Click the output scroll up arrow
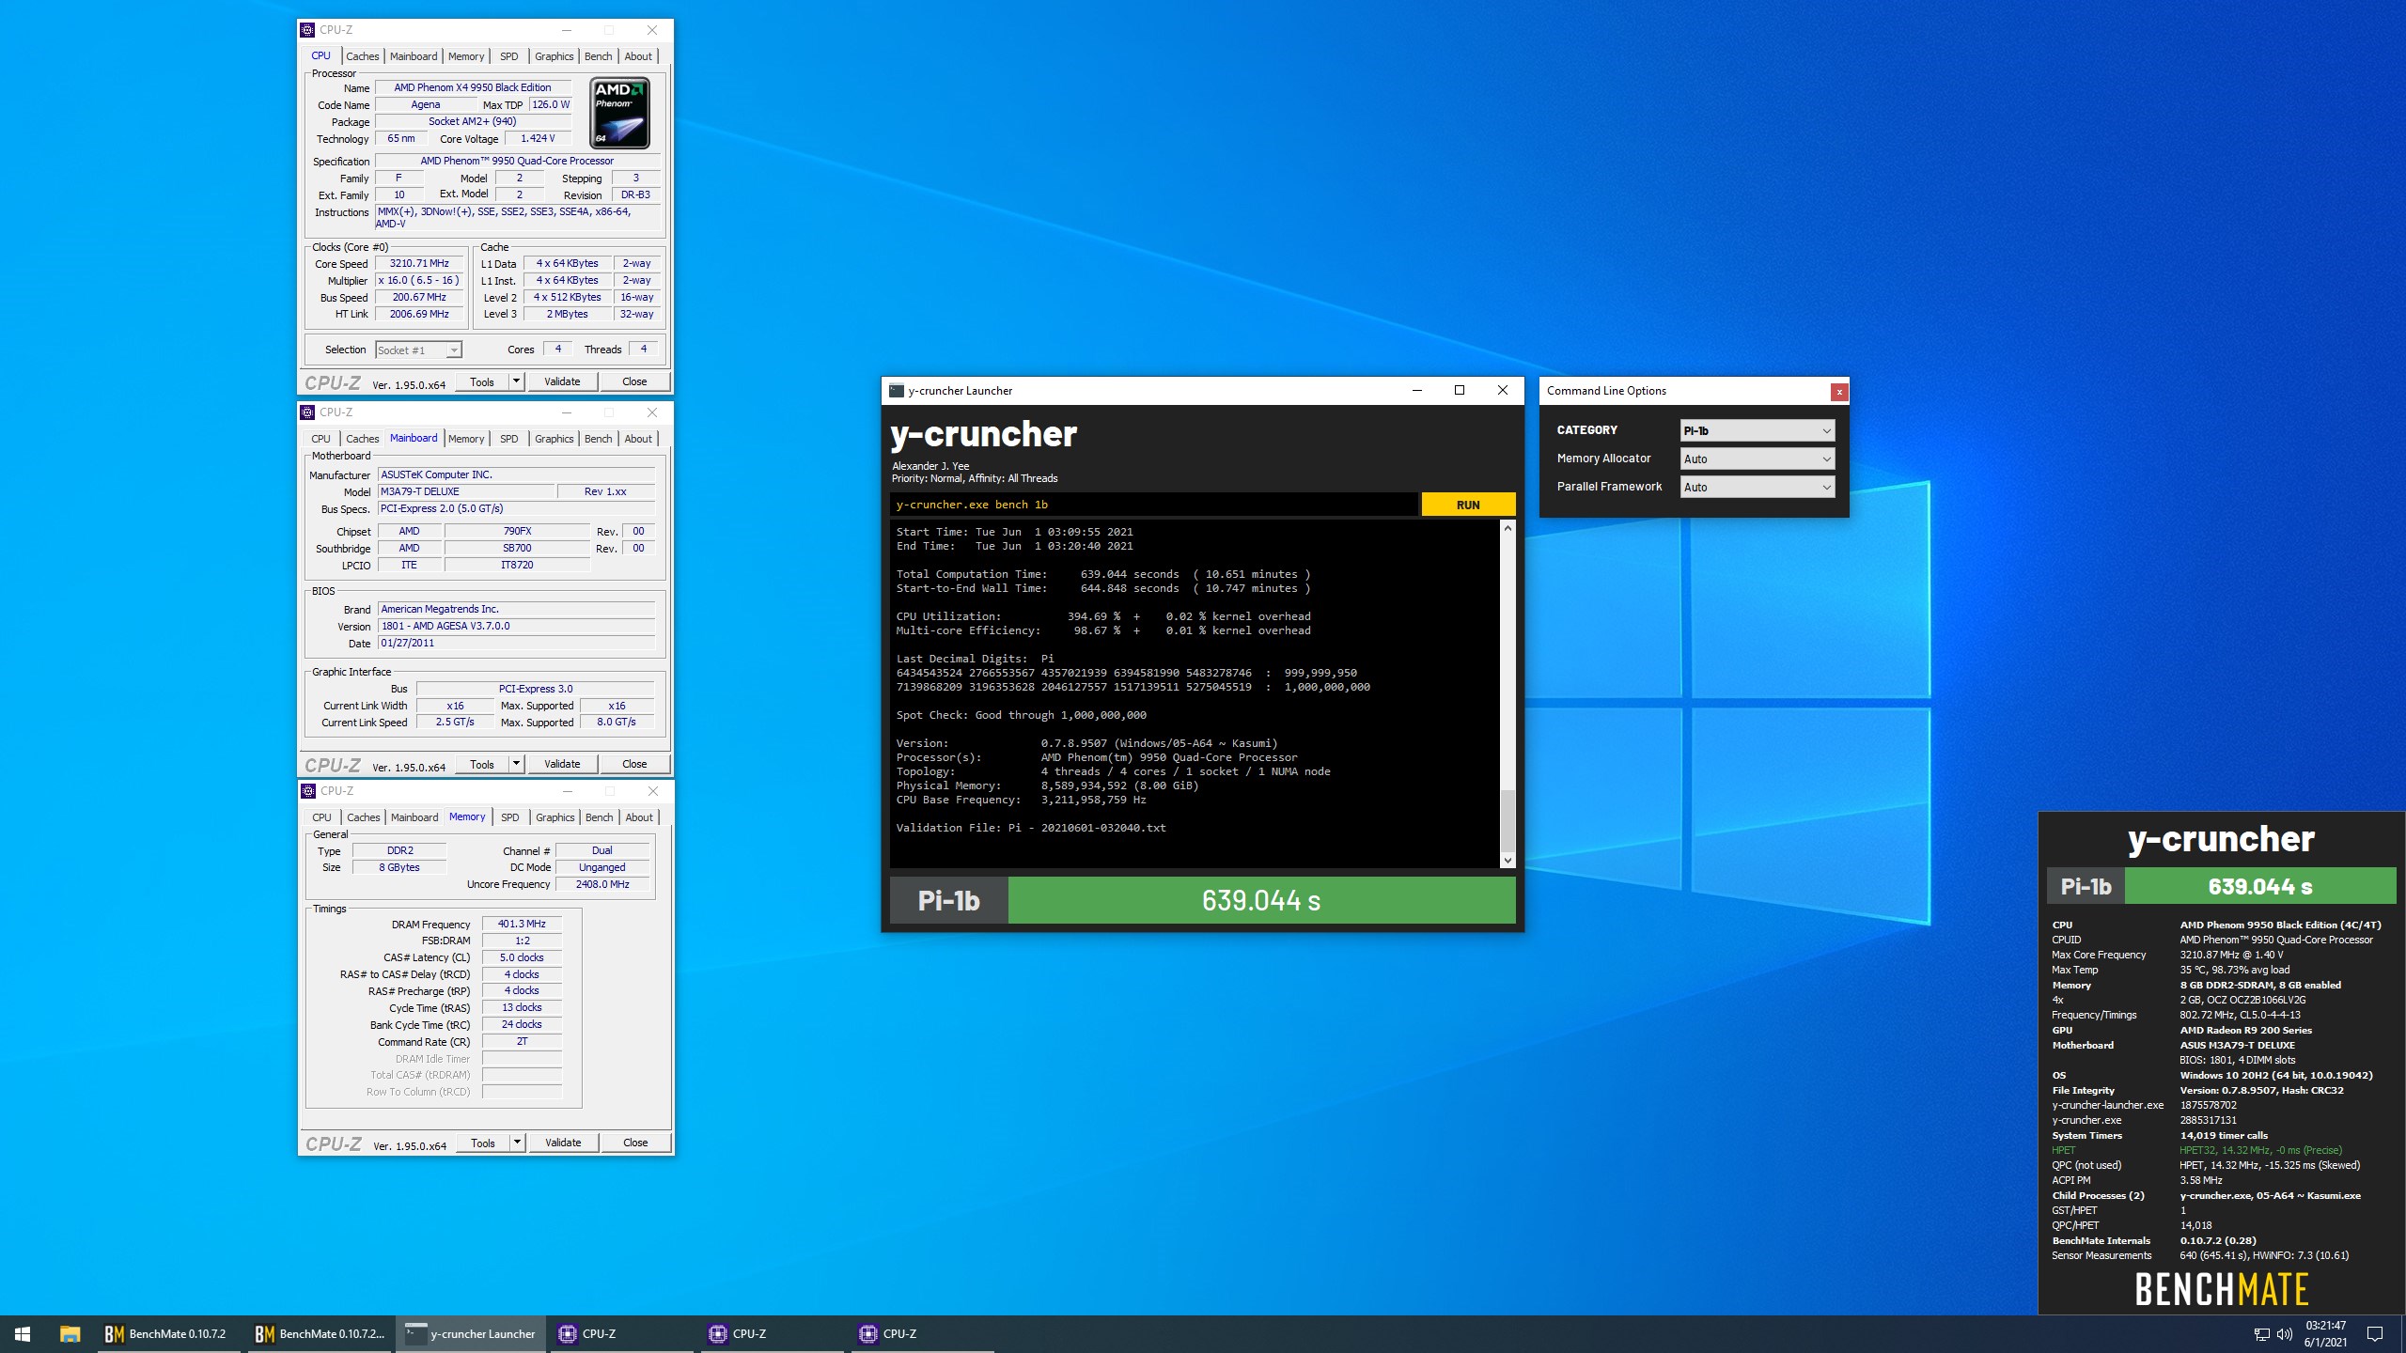This screenshot has width=2406, height=1353. 1508,528
